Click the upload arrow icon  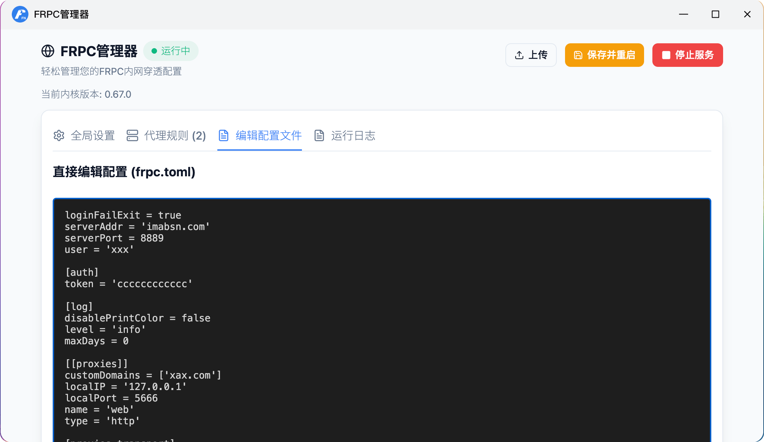pos(519,55)
